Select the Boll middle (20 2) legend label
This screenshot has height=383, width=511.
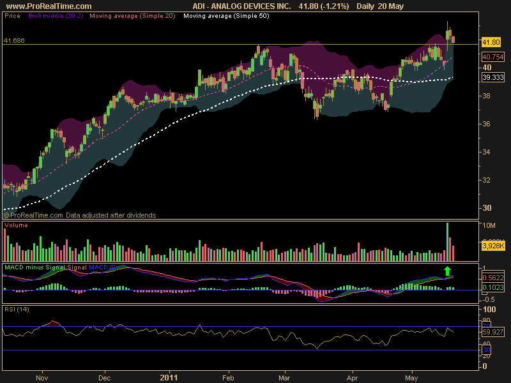click(x=56, y=15)
